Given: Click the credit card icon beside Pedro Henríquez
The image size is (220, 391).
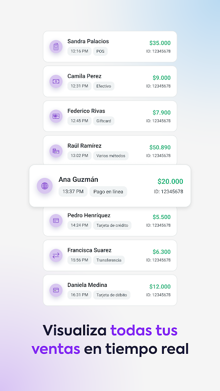Looking at the screenshot, I should pos(56,220).
